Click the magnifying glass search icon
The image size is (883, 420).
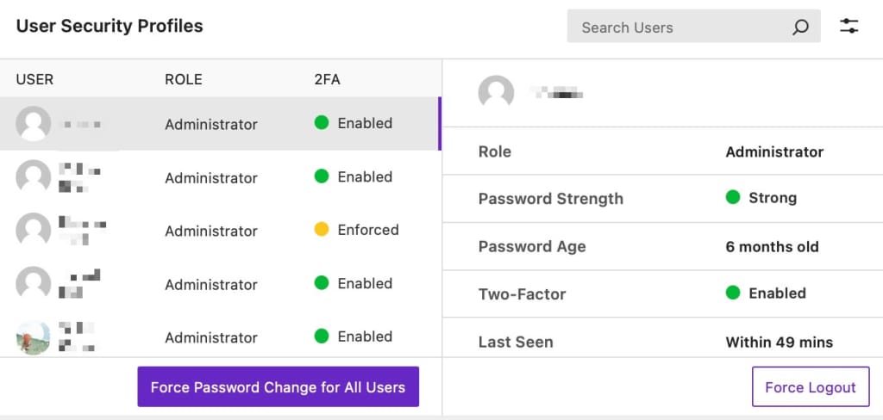[800, 27]
